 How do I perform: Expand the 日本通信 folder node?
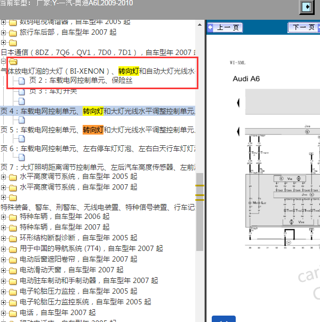click(x=3, y=43)
